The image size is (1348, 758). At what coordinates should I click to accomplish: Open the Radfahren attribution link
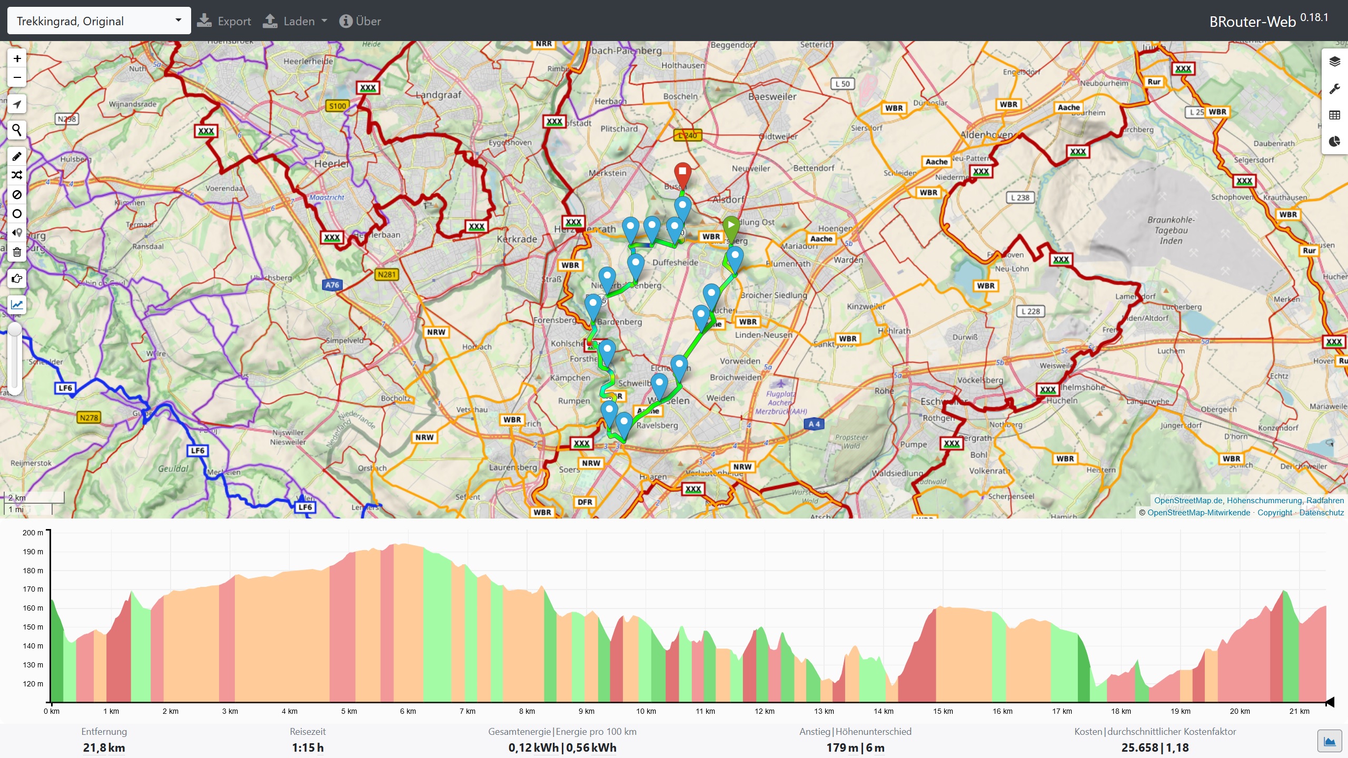pyautogui.click(x=1325, y=501)
